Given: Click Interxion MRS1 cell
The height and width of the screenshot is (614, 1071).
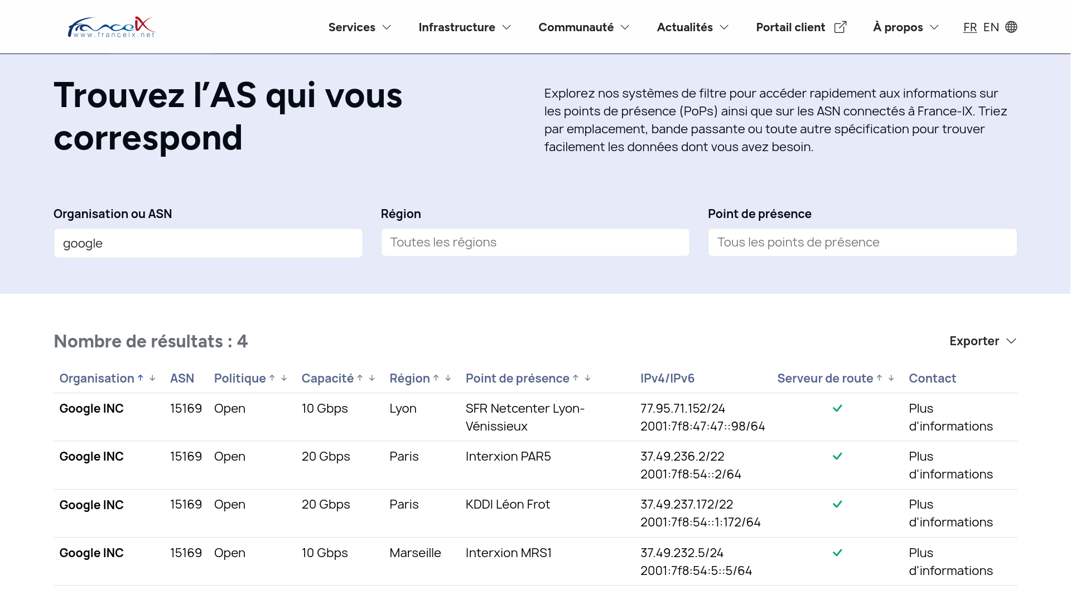Looking at the screenshot, I should (509, 553).
